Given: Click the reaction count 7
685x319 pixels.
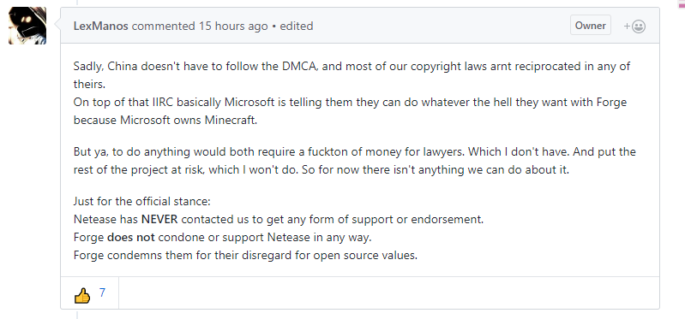Looking at the screenshot, I should [x=102, y=292].
